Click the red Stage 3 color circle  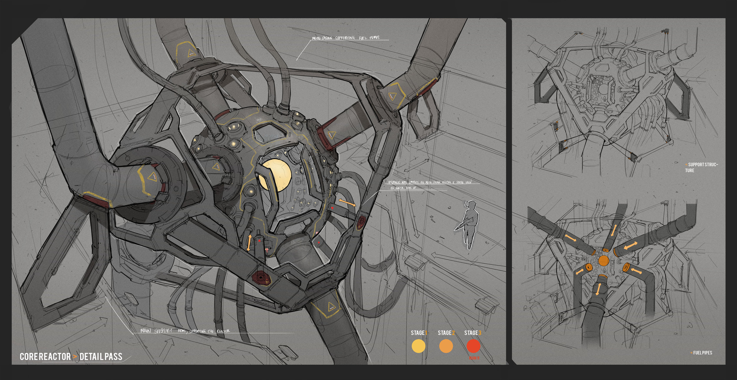click(473, 346)
